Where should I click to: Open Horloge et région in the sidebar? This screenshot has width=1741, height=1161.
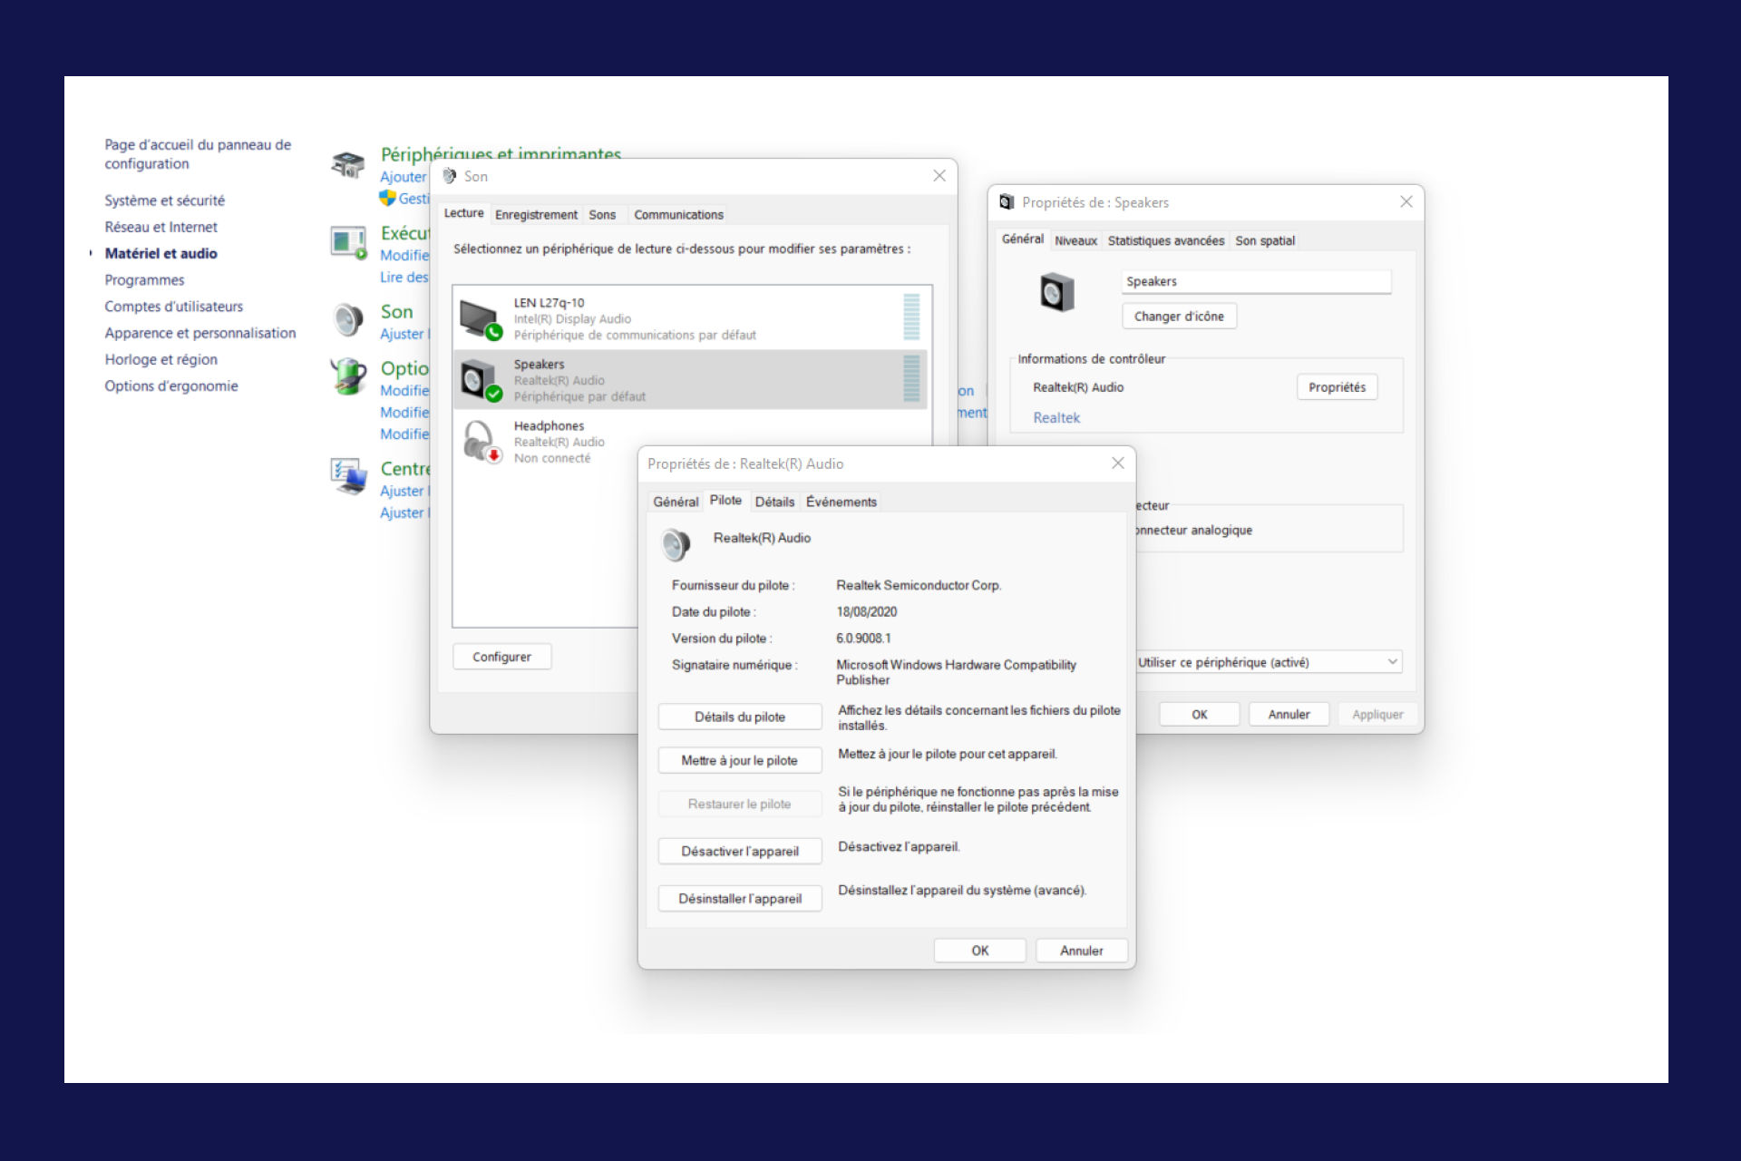click(x=160, y=359)
